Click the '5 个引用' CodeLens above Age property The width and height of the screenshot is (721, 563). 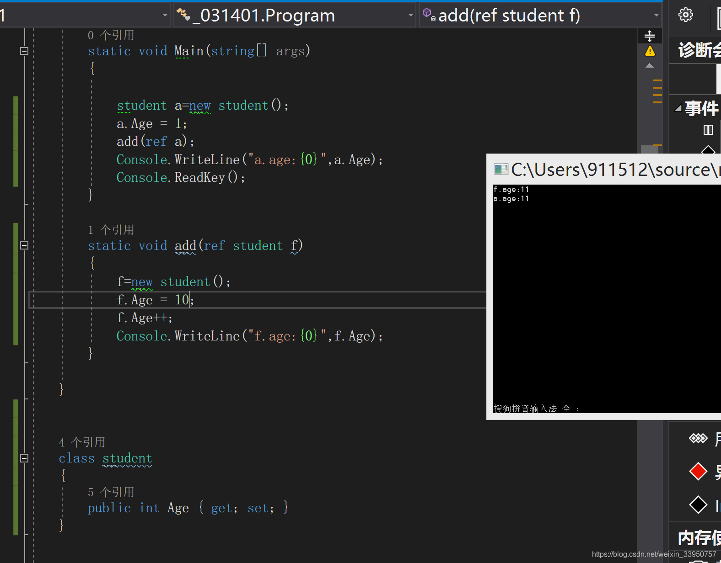coord(111,492)
